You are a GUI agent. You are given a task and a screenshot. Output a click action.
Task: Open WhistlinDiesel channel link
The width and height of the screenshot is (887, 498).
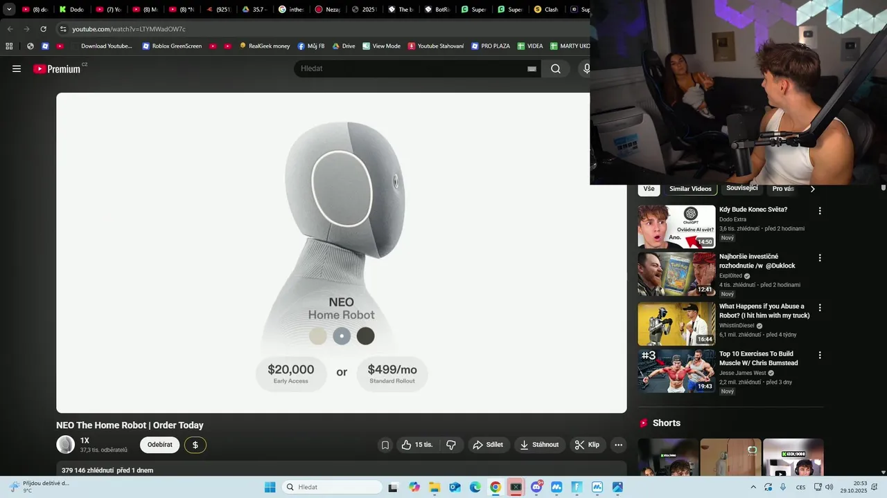point(737,326)
